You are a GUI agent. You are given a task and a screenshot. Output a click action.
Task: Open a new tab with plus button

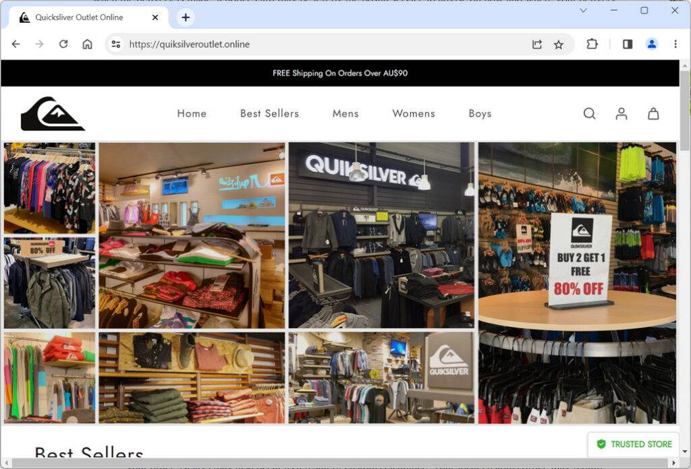pyautogui.click(x=186, y=17)
